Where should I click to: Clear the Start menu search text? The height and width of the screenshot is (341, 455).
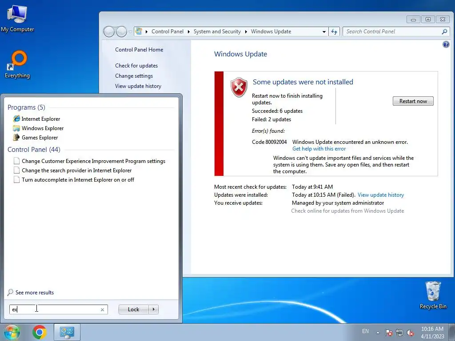coord(103,309)
